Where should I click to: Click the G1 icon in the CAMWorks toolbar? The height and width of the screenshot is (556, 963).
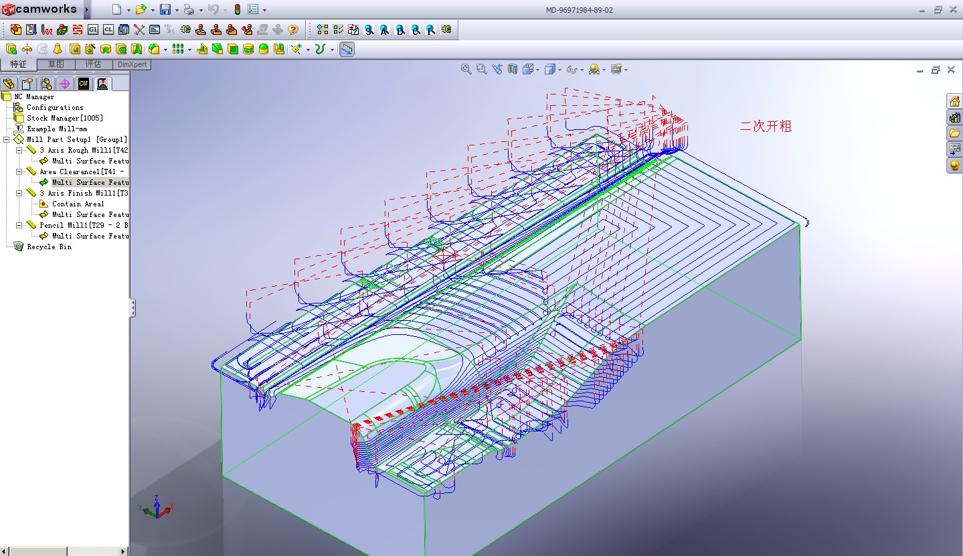(x=92, y=29)
